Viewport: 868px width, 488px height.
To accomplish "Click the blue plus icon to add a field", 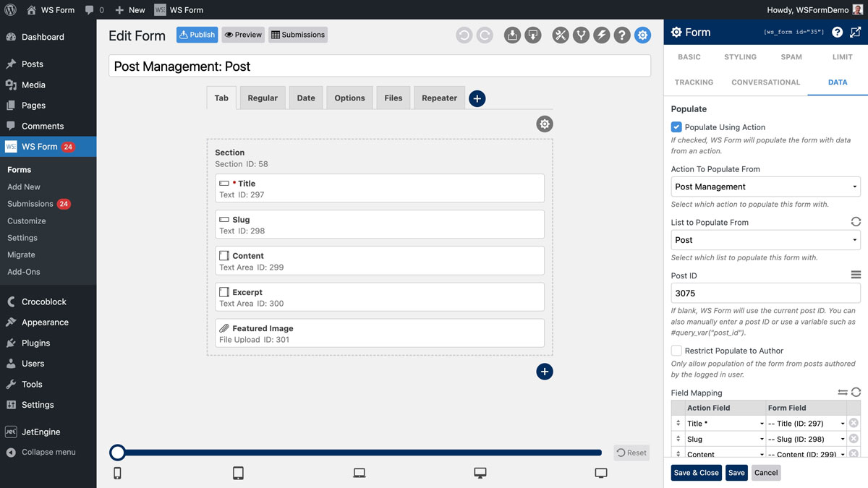I will (477, 98).
